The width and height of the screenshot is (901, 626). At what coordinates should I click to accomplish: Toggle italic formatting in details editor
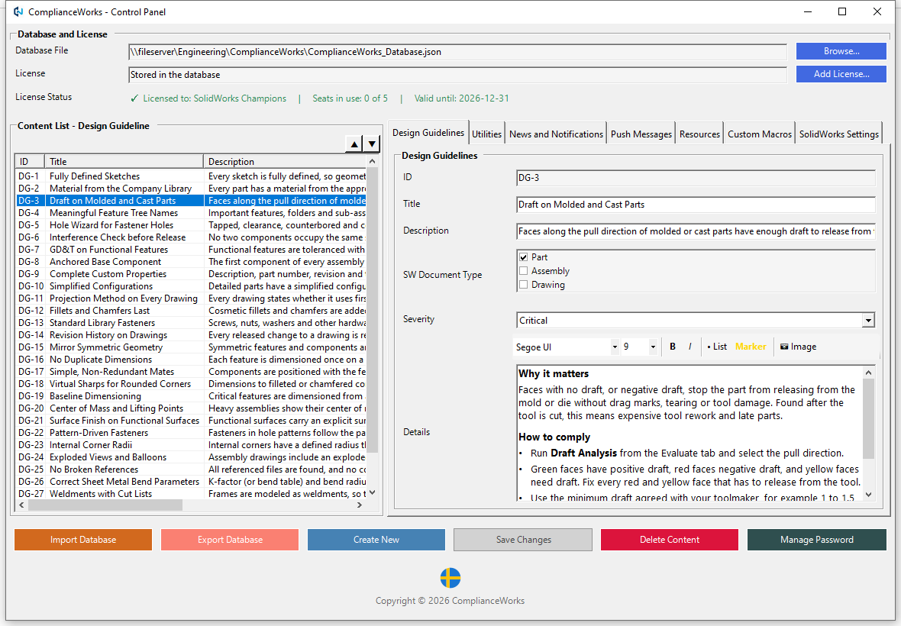pos(689,347)
